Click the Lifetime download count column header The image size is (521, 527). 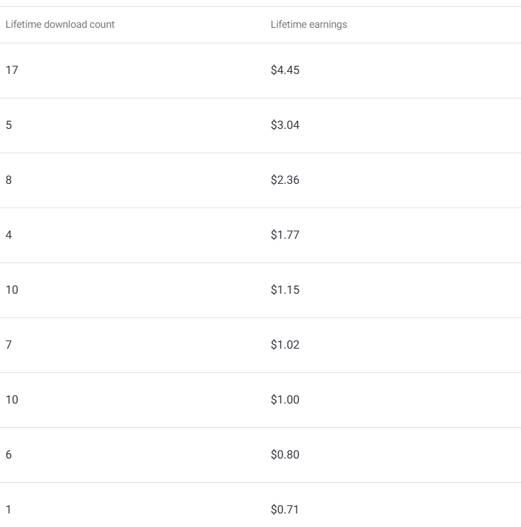point(60,24)
